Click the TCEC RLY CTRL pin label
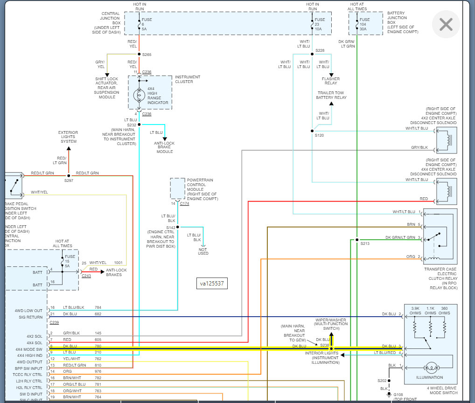 point(28,375)
